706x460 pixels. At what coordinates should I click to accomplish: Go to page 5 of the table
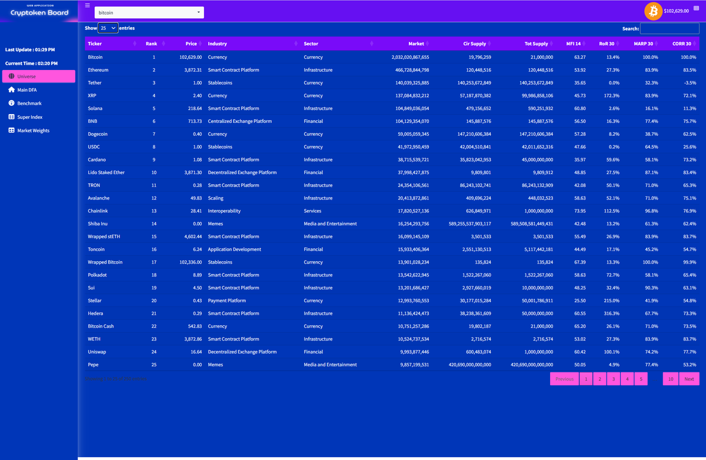tap(641, 379)
